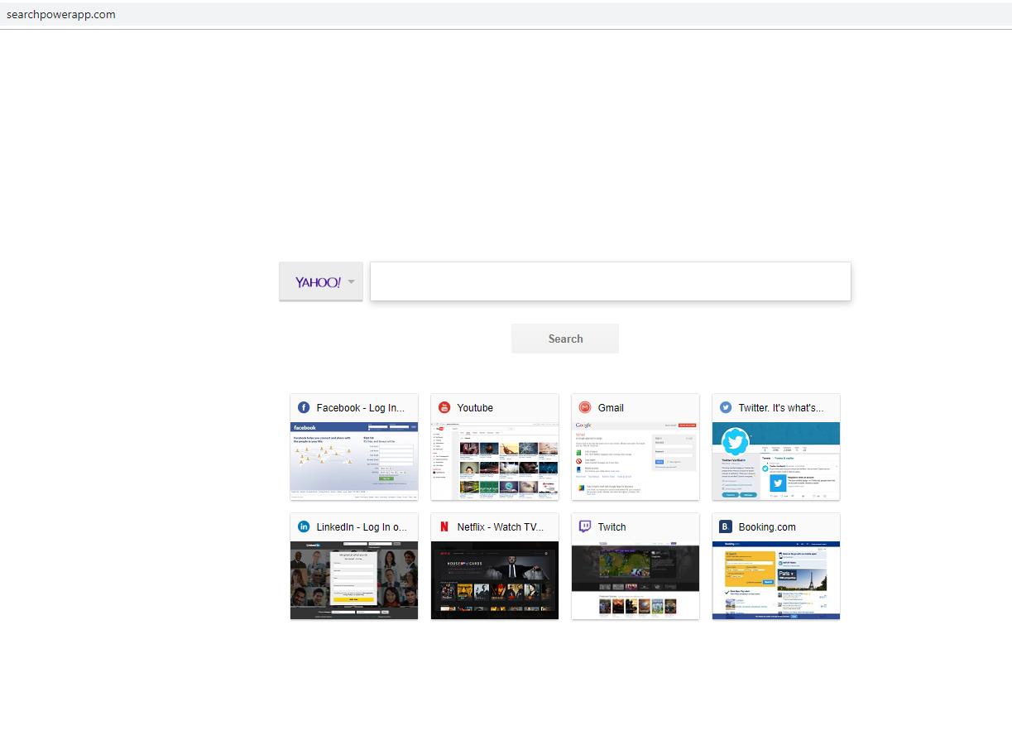The image size is (1012, 745).
Task: Click the 'Gmail' tile title text
Action: (x=611, y=408)
